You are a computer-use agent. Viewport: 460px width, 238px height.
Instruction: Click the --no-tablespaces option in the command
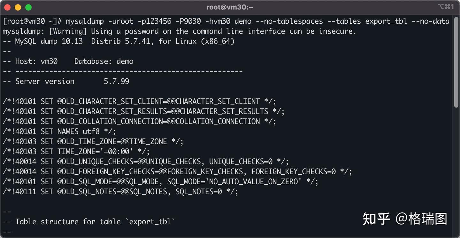click(289, 21)
